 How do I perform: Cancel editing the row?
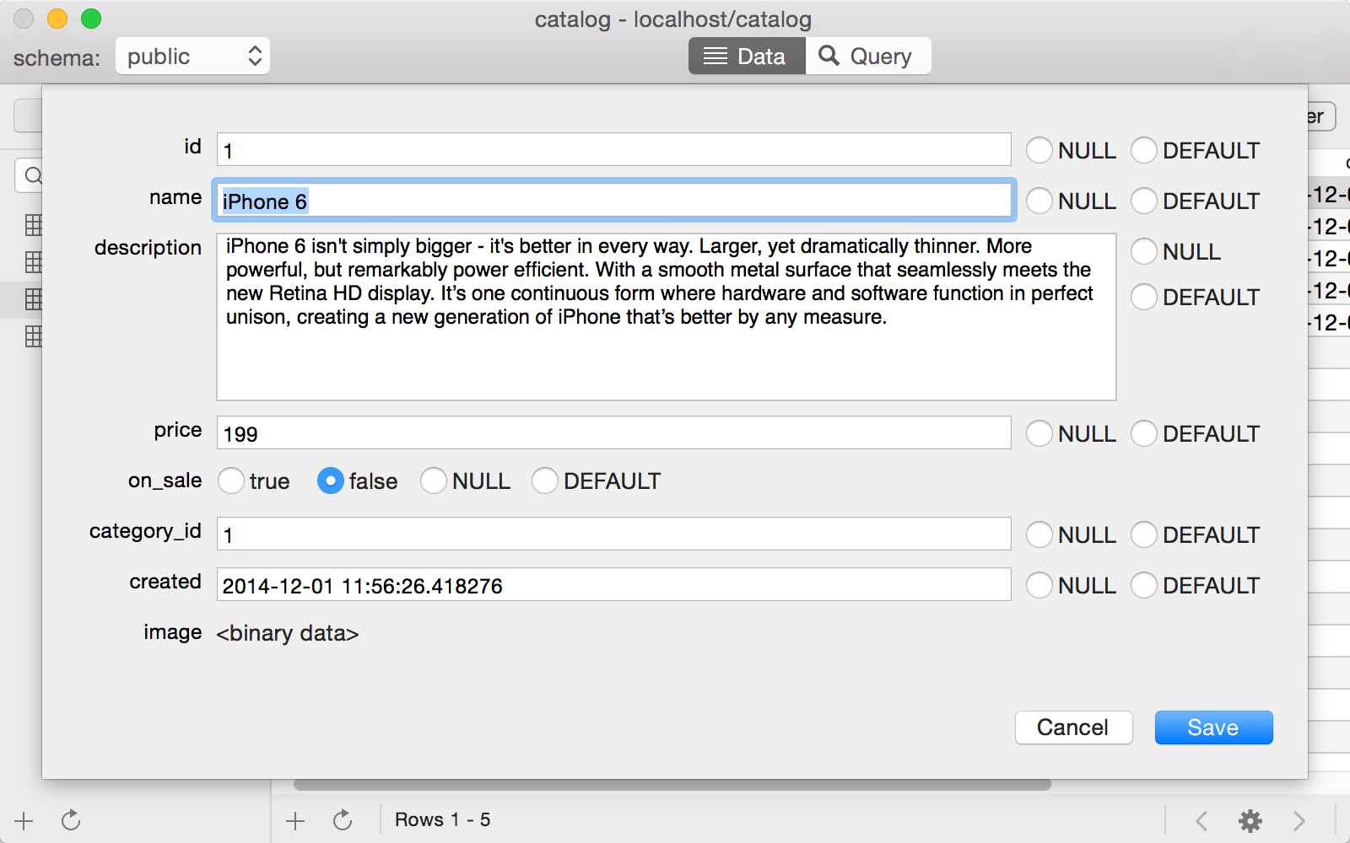(1073, 728)
